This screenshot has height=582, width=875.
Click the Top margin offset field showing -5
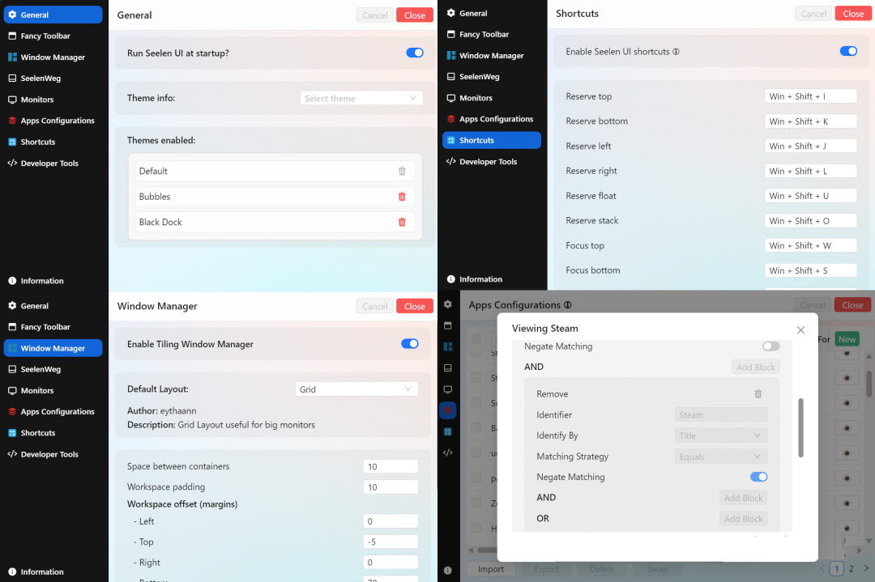click(391, 542)
